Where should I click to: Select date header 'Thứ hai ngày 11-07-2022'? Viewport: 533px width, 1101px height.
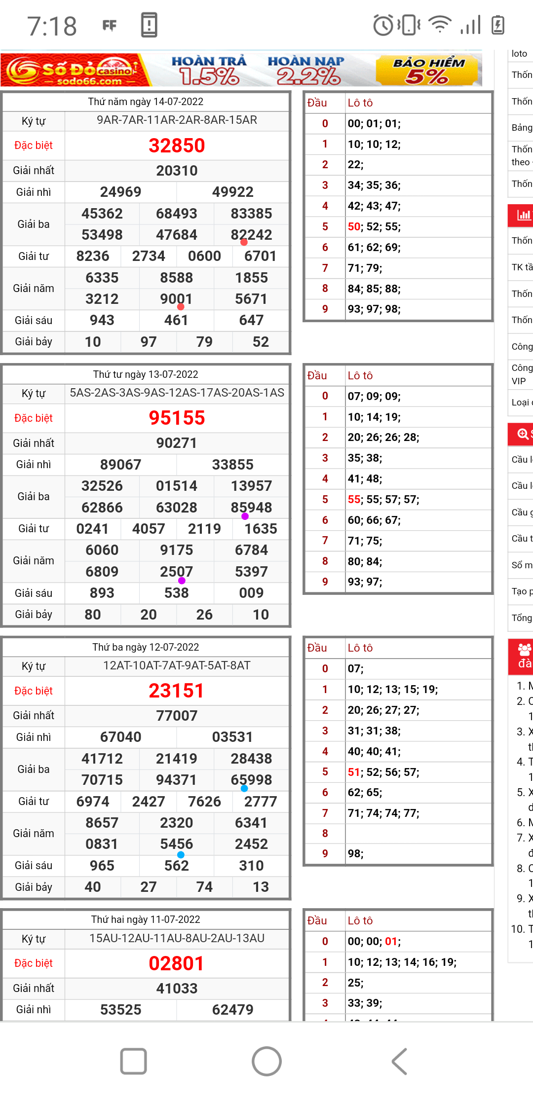point(146,919)
